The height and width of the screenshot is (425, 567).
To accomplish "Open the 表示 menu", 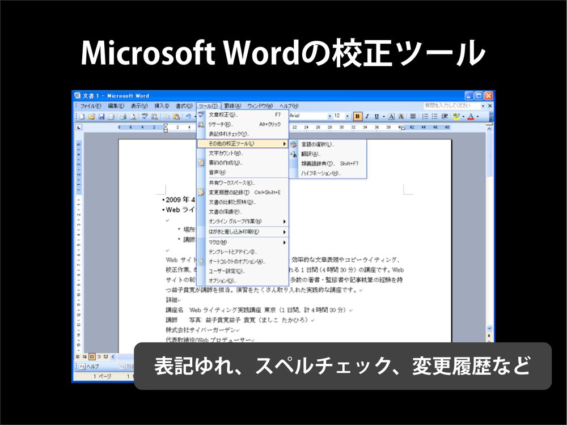I will tap(139, 106).
